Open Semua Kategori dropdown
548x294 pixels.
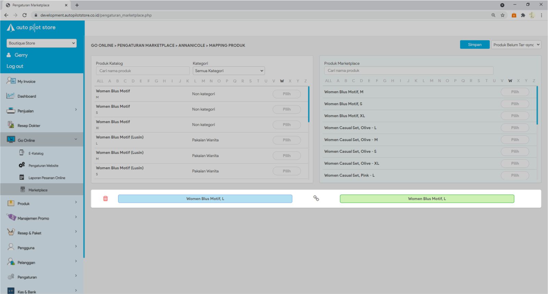click(x=229, y=71)
